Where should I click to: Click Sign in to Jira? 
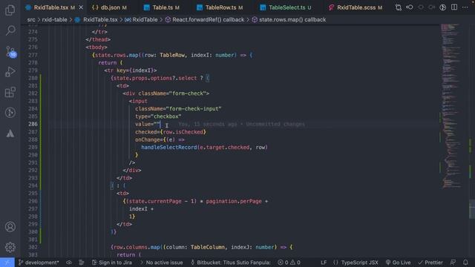(x=112, y=263)
